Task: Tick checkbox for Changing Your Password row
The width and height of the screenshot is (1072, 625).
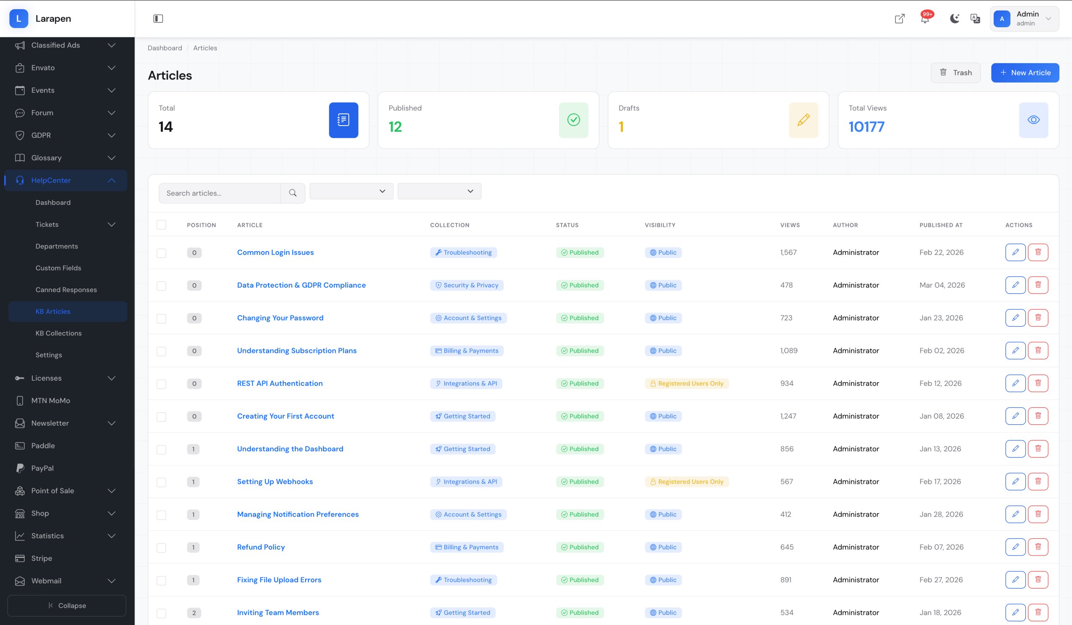Action: pyautogui.click(x=161, y=318)
